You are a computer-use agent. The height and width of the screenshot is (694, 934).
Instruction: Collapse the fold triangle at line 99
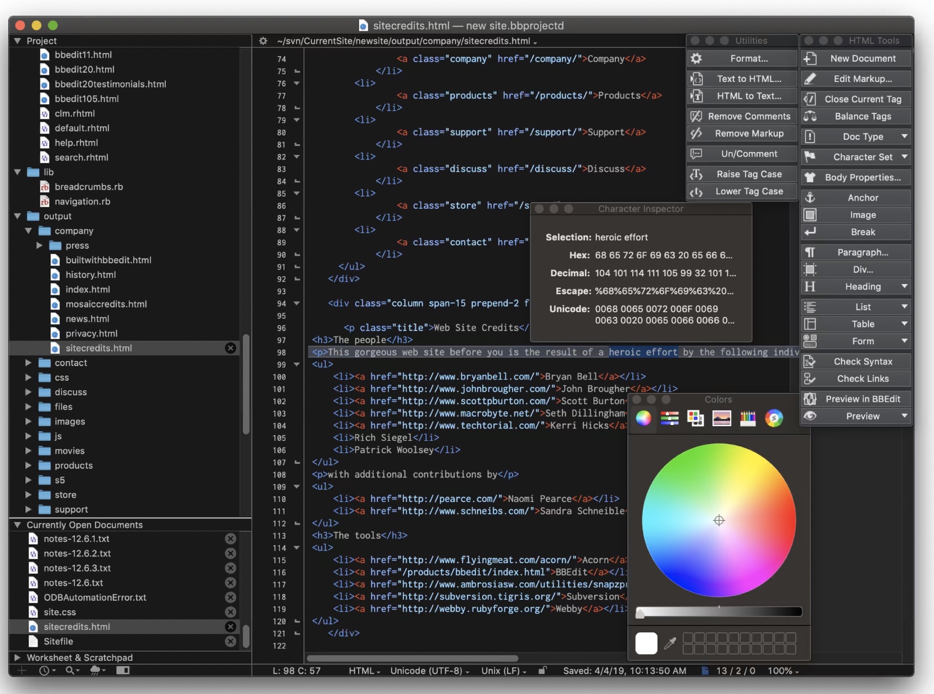[297, 365]
